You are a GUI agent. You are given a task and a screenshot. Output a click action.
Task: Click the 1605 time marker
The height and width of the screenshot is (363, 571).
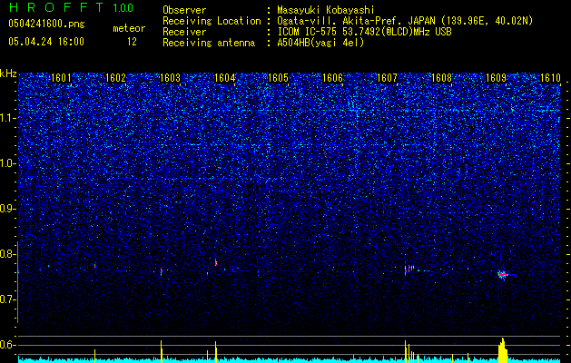[278, 78]
